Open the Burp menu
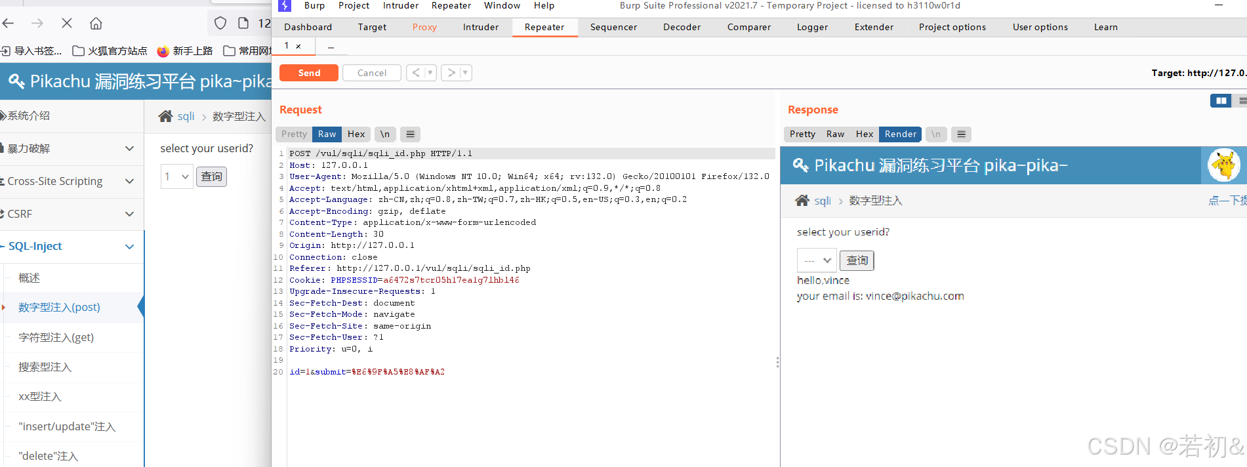Screen dimensions: 1247x467 pos(314,5)
